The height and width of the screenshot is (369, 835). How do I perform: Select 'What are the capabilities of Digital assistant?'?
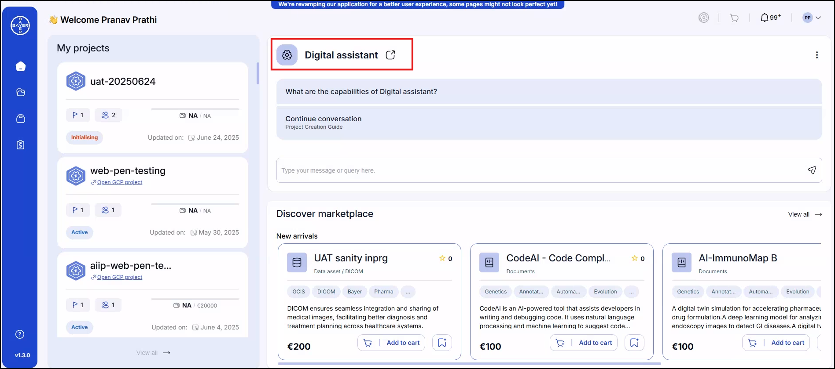(x=549, y=91)
